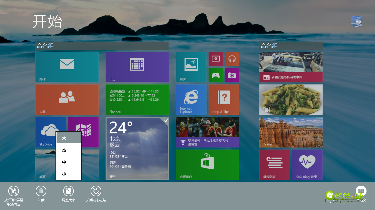375x210 pixels.
Task: Open the 人脉 People tile
Action: (x=67, y=99)
